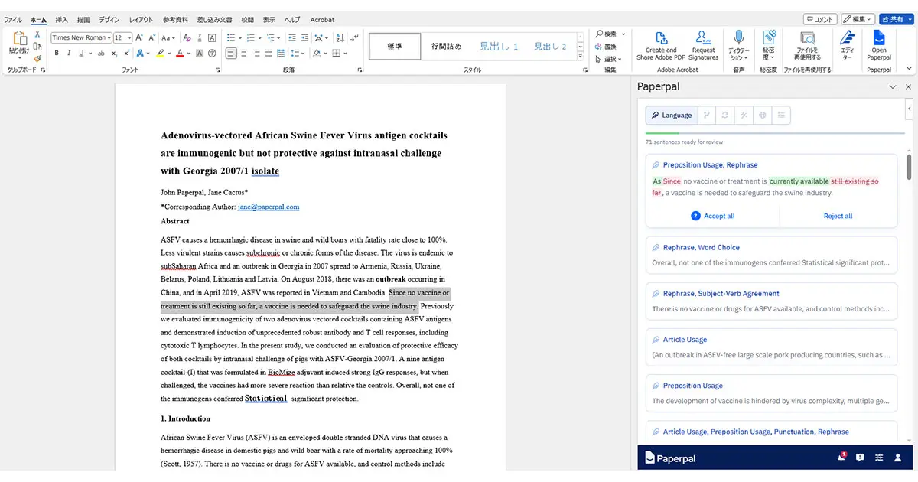The width and height of the screenshot is (918, 482).
Task: Open the Paperpal account profile icon
Action: point(898,458)
